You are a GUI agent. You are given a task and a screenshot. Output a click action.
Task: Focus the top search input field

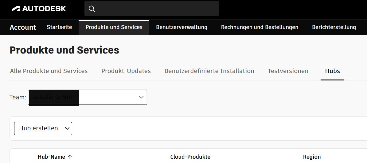[x=157, y=9]
